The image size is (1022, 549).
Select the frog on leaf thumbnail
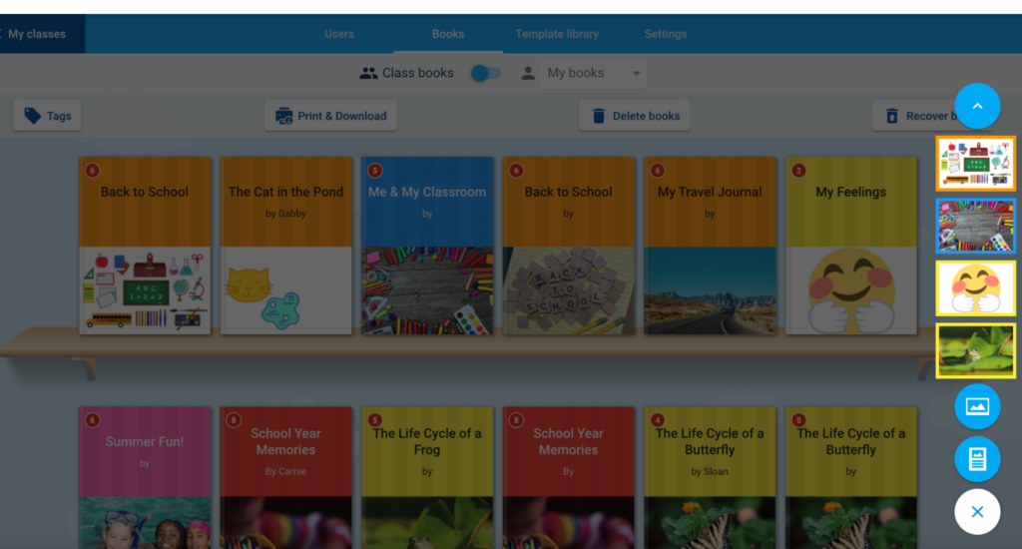976,350
